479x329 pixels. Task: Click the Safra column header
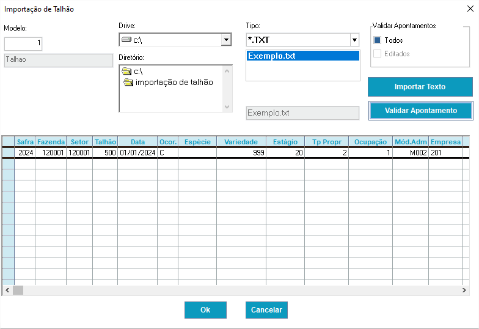point(24,142)
